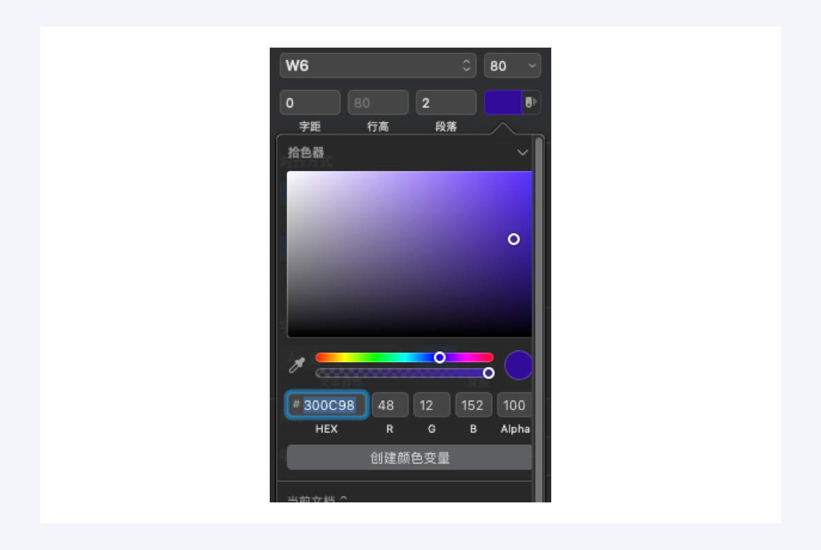Click the hue slider handle
Viewport: 821px width, 550px height.
coord(440,357)
